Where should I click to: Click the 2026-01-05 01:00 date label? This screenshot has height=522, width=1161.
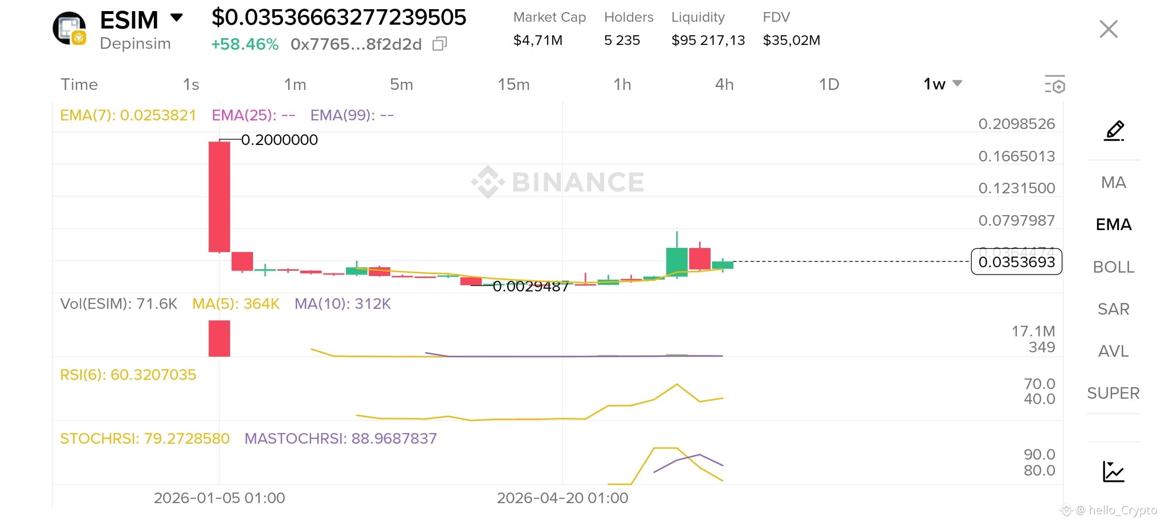[x=220, y=498]
